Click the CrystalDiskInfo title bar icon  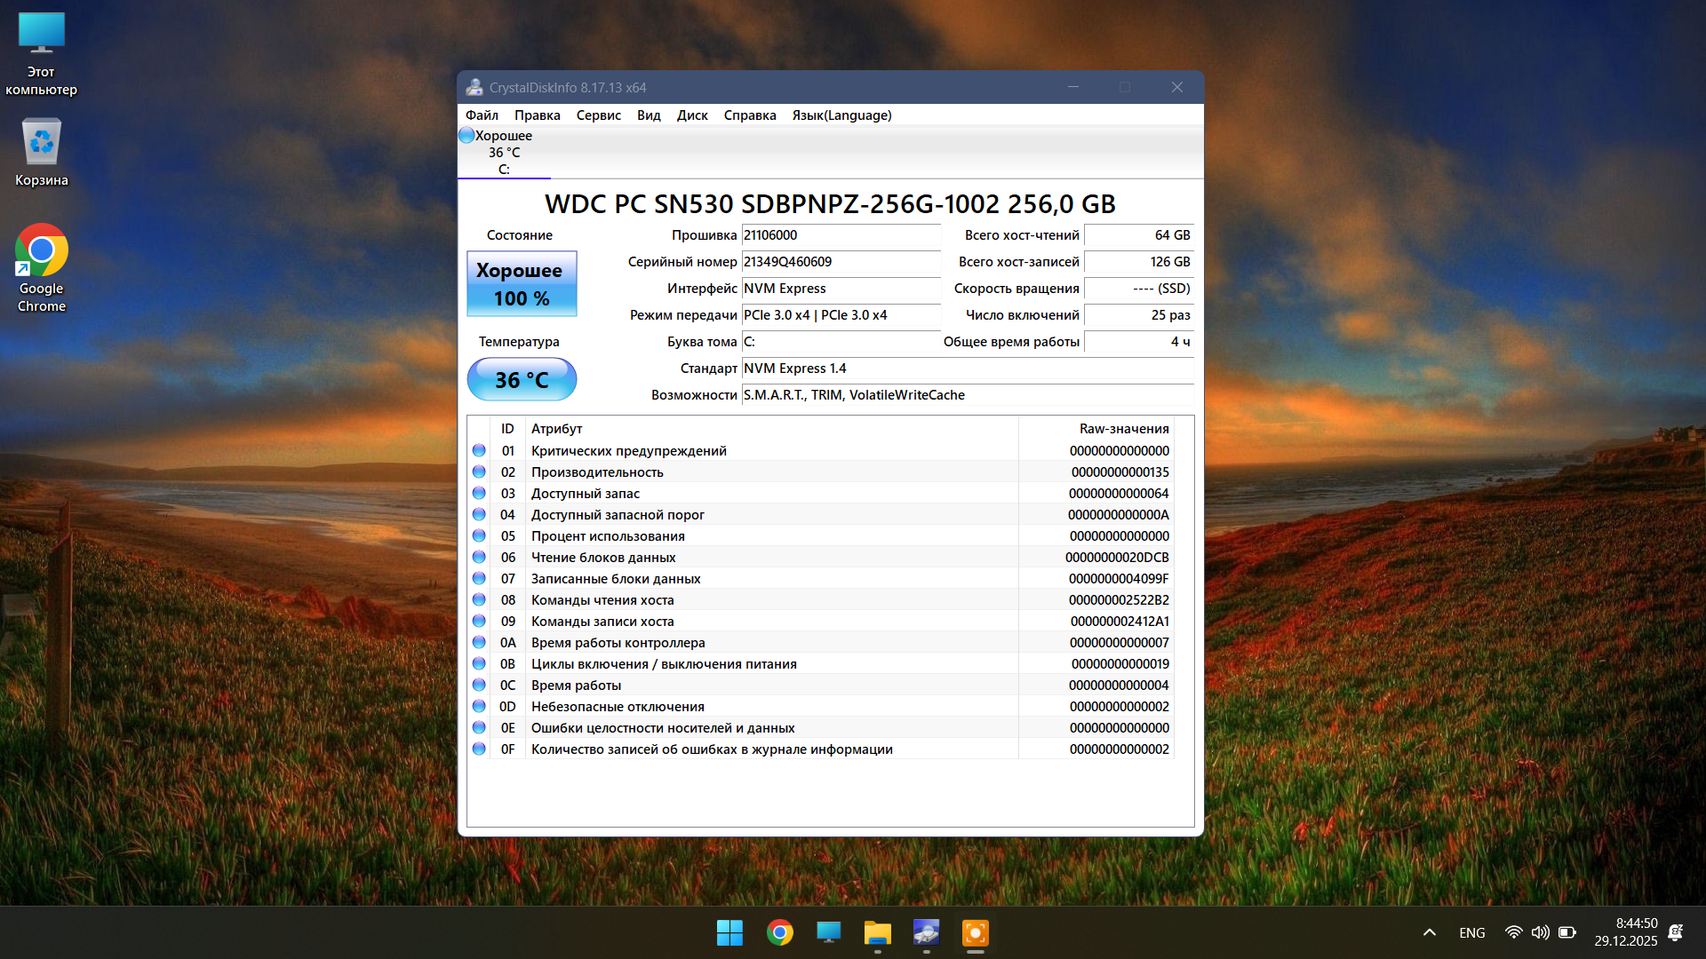tap(474, 87)
